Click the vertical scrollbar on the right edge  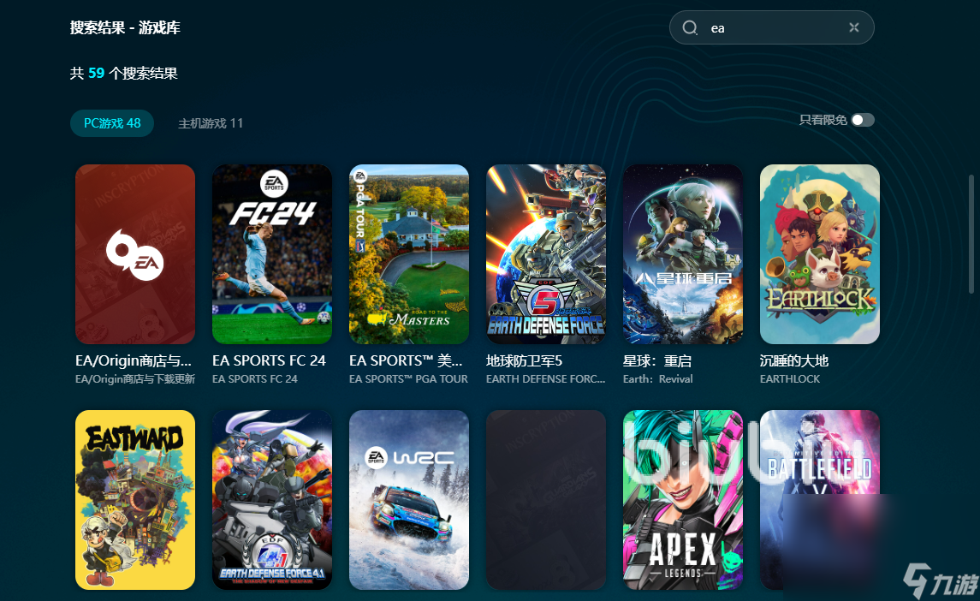[x=970, y=235]
